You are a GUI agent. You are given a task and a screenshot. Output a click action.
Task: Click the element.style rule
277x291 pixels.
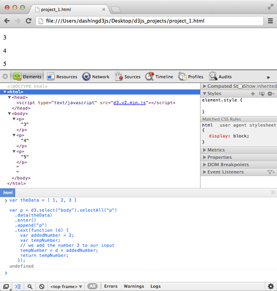click(x=222, y=100)
